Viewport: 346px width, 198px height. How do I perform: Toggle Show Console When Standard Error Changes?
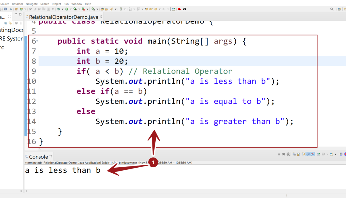pos(312,154)
